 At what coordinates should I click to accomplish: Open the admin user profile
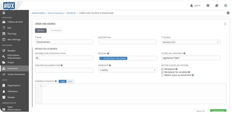195,6
